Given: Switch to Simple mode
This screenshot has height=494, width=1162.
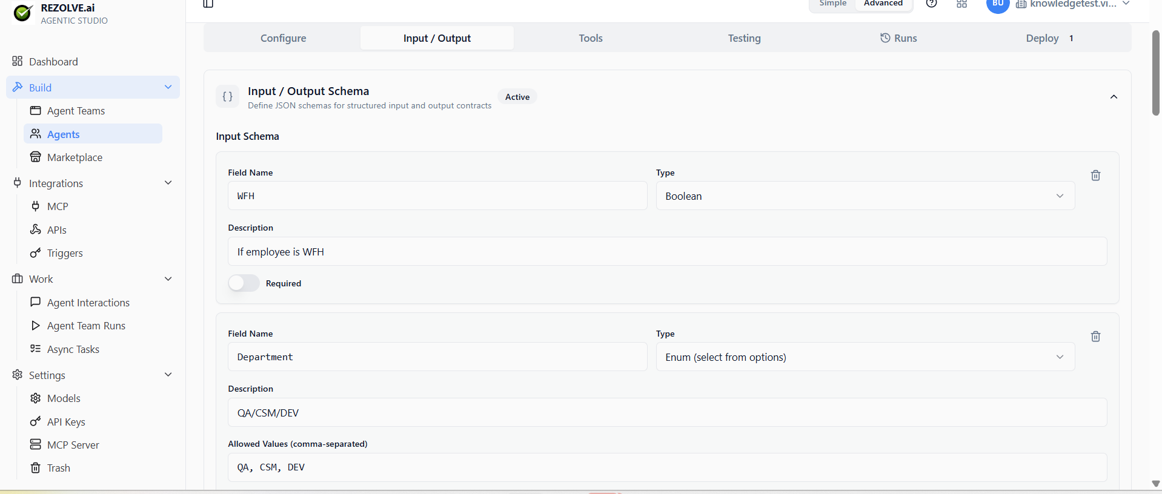Looking at the screenshot, I should point(832,4).
